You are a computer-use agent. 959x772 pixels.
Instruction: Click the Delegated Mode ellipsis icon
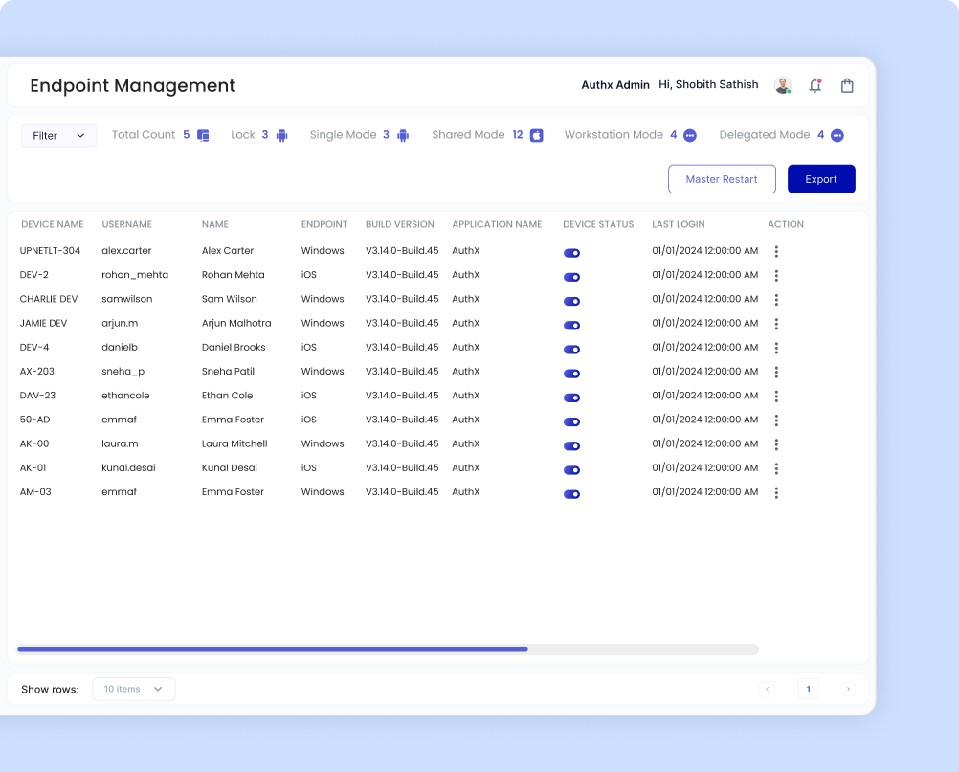836,135
